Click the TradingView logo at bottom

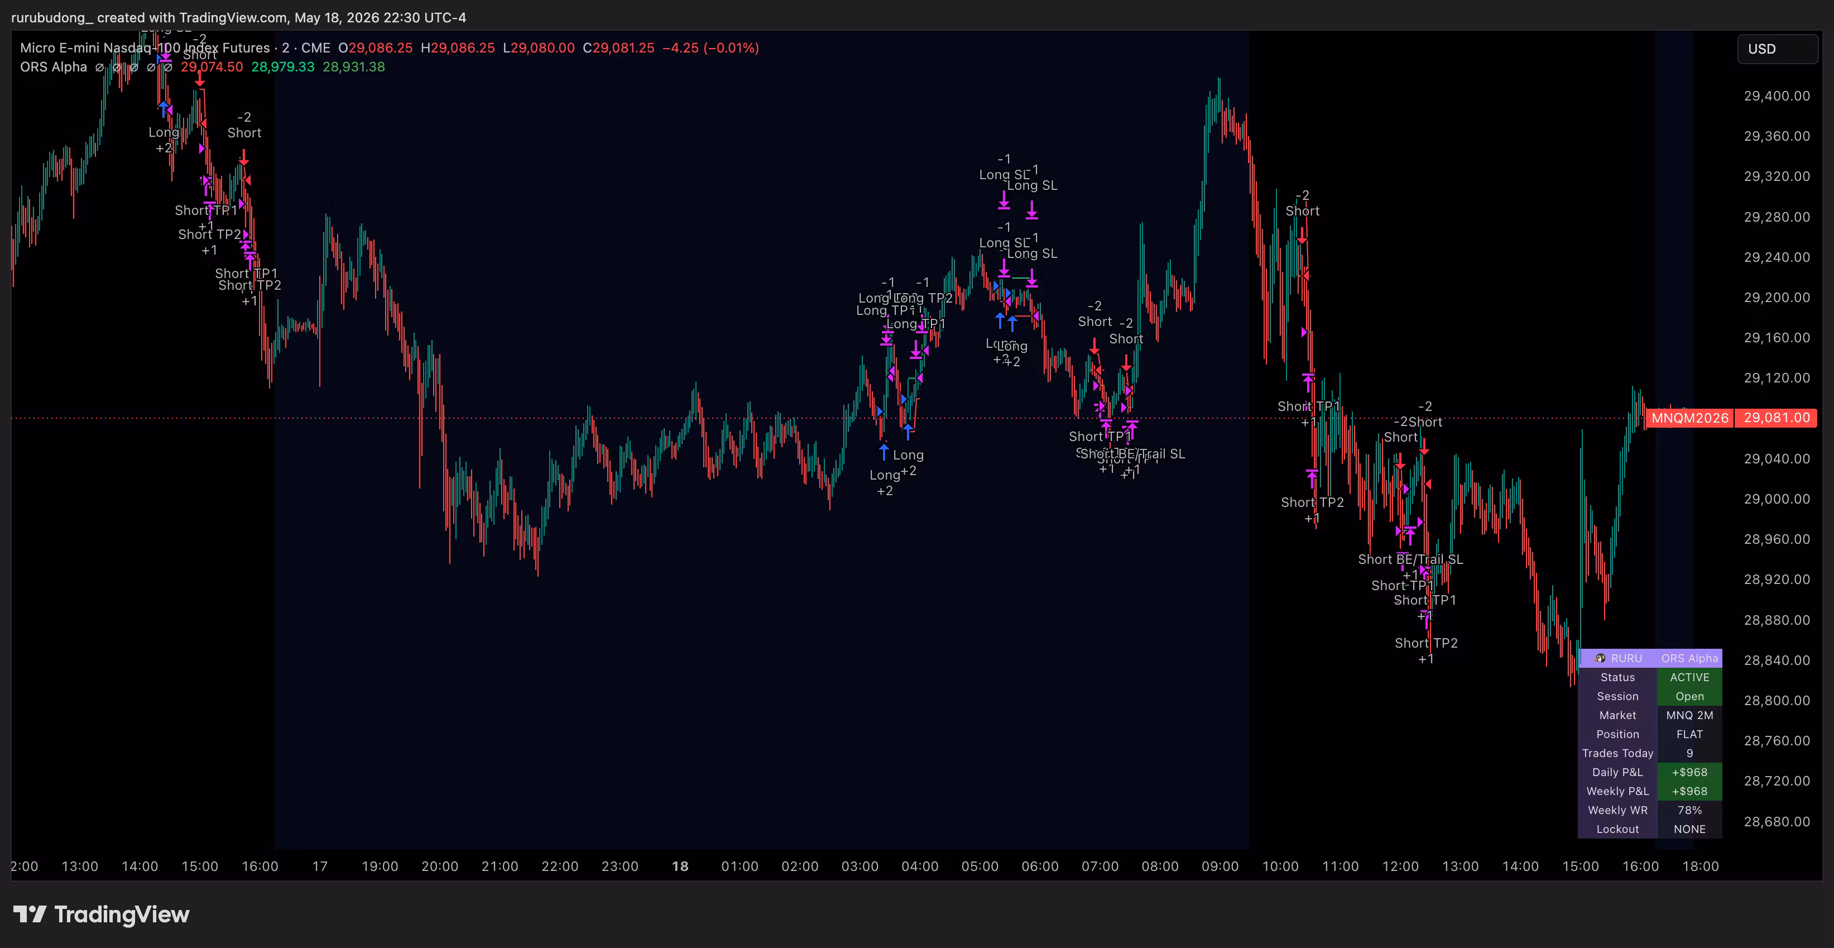coord(101,914)
